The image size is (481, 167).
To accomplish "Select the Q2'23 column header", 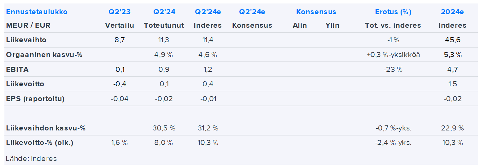I will [120, 12].
